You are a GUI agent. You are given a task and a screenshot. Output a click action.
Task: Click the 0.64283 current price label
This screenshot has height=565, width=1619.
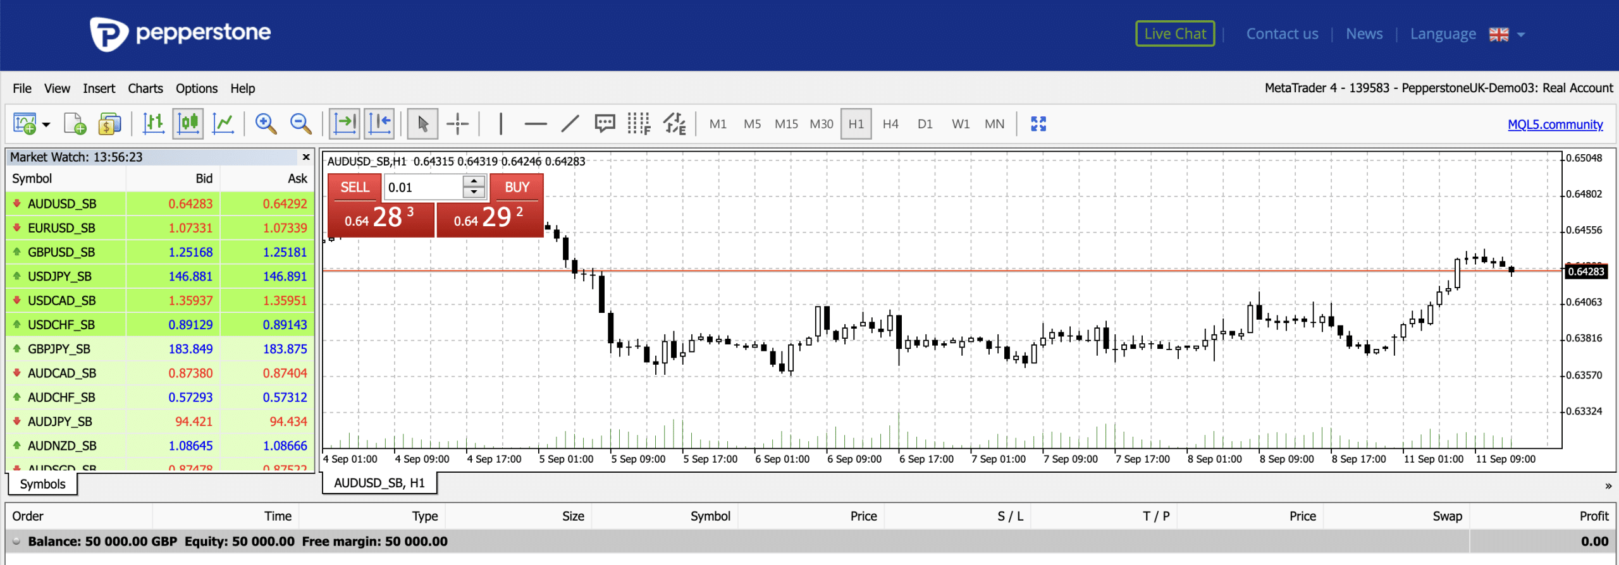pos(1586,272)
